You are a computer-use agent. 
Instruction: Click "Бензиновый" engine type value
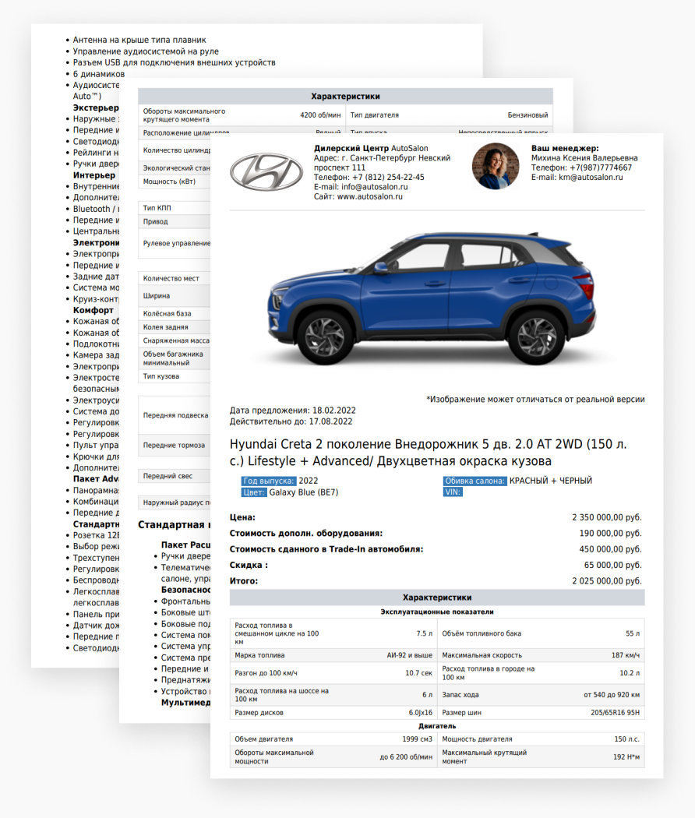click(x=527, y=115)
